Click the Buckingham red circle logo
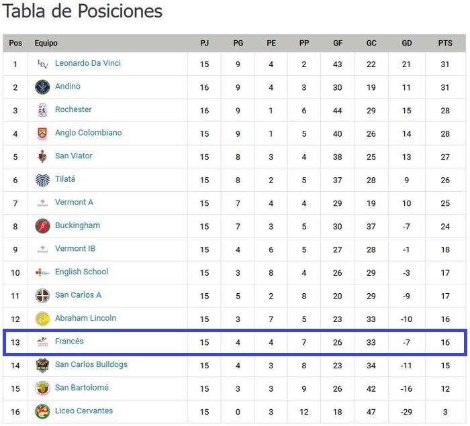This screenshot has height=426, width=470. pos(42,226)
